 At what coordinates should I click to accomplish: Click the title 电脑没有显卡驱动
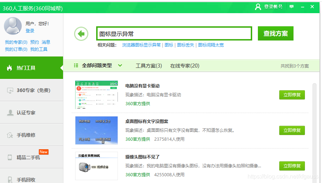142,86
